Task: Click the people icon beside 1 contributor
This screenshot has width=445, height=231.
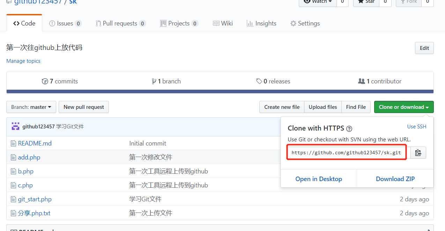Action: click(362, 81)
